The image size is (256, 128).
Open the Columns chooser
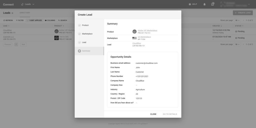click(x=50, y=20)
